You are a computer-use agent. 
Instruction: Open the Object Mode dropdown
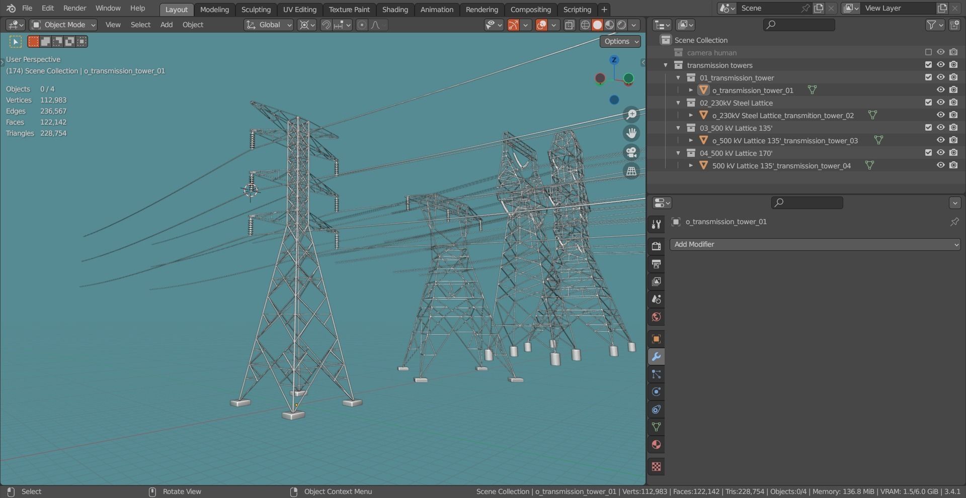[x=63, y=25]
